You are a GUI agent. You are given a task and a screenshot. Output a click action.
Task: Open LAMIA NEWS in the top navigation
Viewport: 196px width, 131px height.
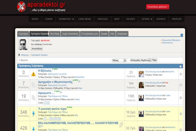pos(85,19)
